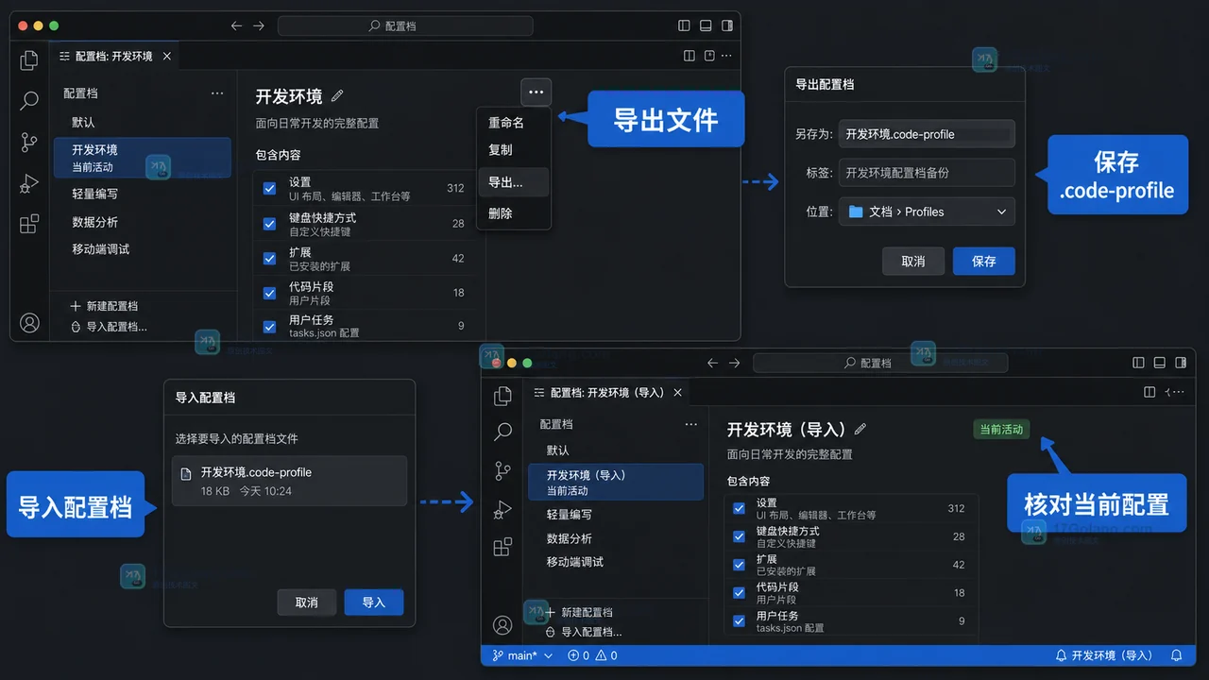
Task: Toggle bottom panel layout icon in top window
Action: [706, 26]
